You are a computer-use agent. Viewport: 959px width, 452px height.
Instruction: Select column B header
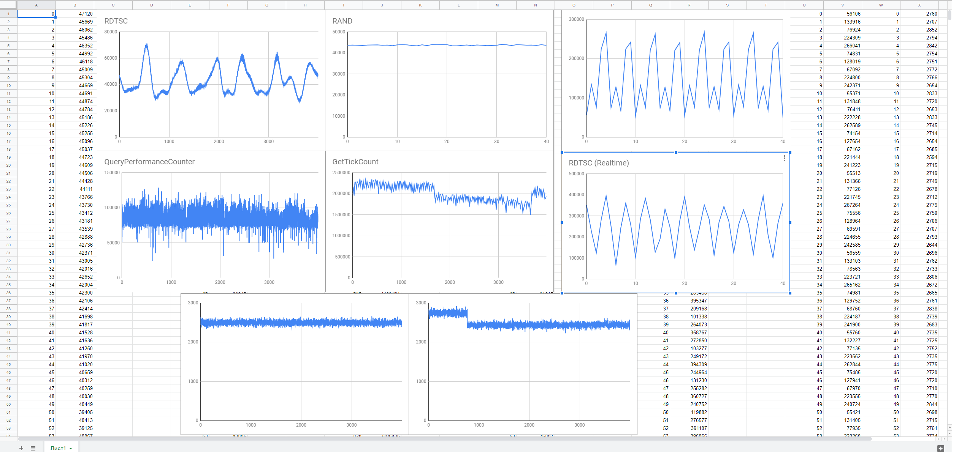tap(75, 5)
